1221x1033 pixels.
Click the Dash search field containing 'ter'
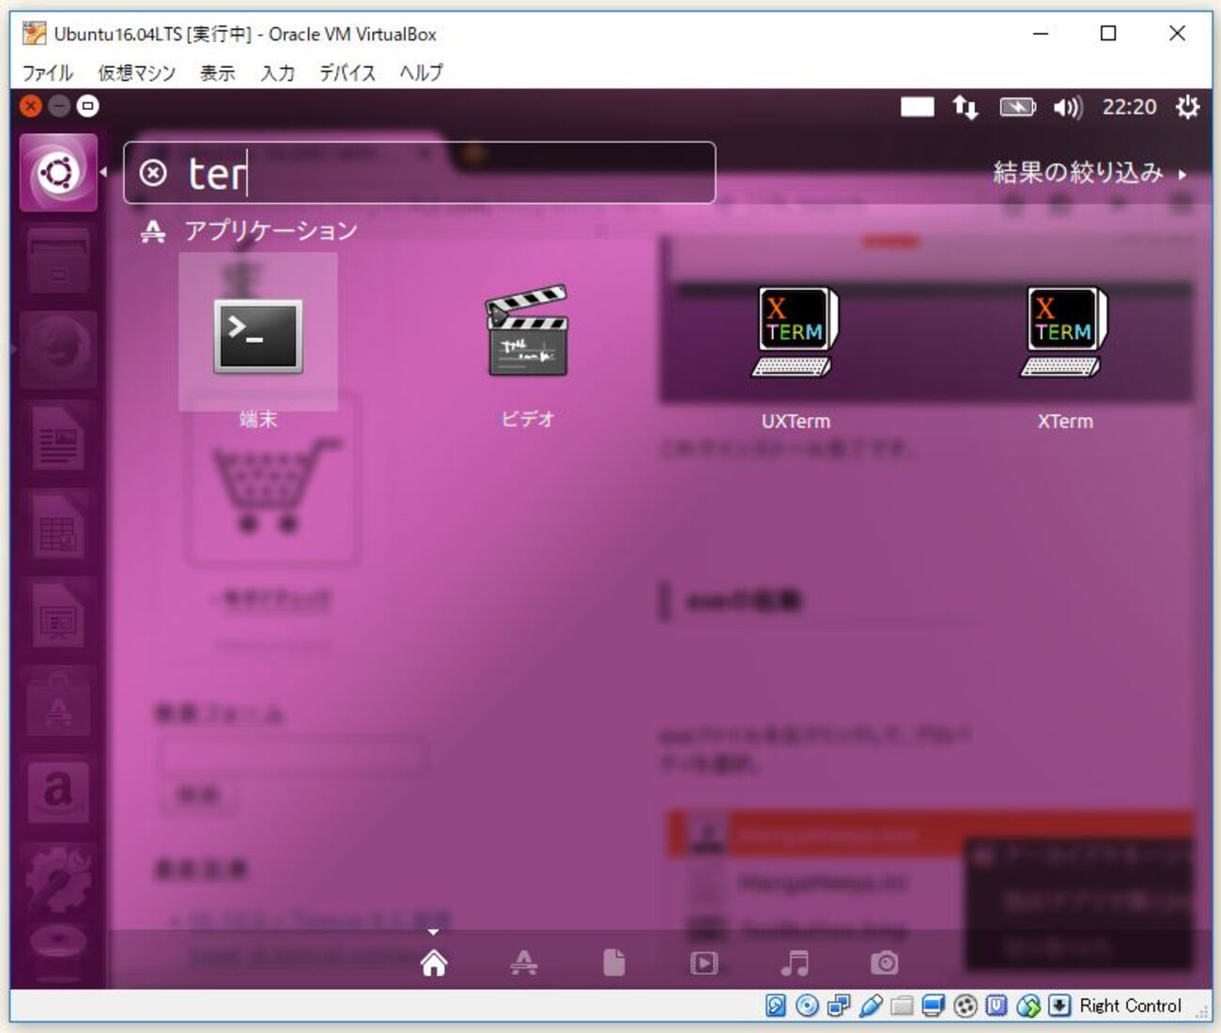[x=420, y=173]
